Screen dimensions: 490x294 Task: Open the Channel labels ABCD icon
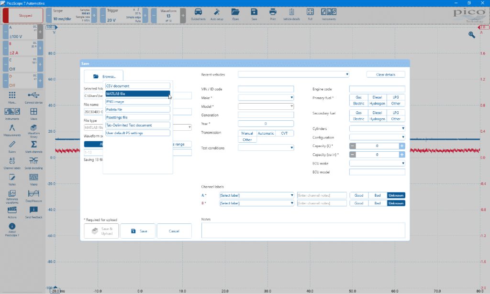click(12, 160)
